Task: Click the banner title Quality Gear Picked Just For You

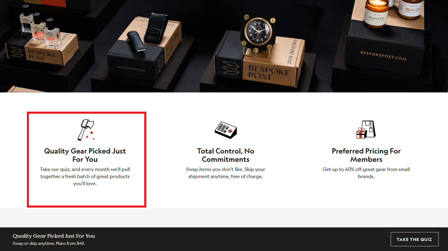Action: 54,236
